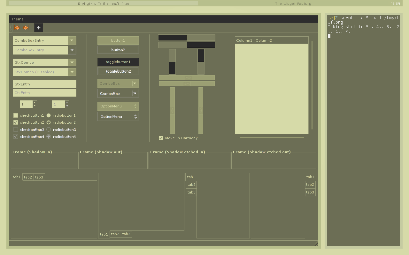This screenshot has height=255, width=409.
Task: Click tab1 in the right-side-tabbed notebook
Action: (310, 177)
